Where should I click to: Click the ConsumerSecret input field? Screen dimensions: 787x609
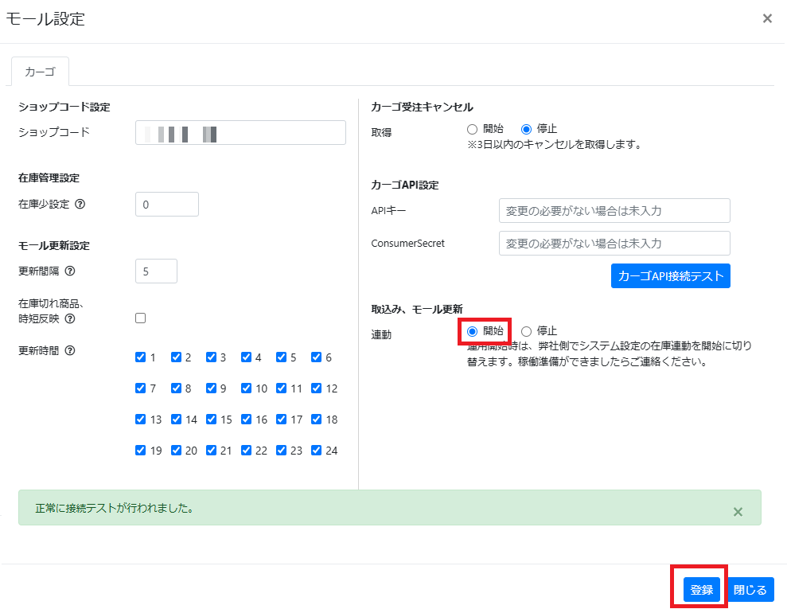614,243
